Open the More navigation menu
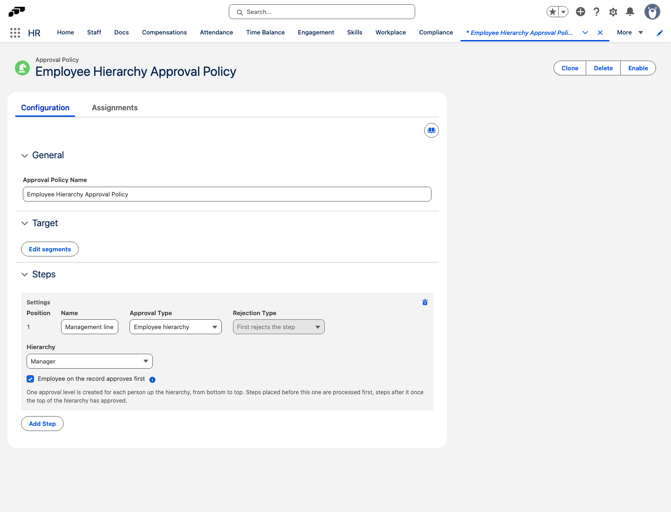 [x=630, y=33]
